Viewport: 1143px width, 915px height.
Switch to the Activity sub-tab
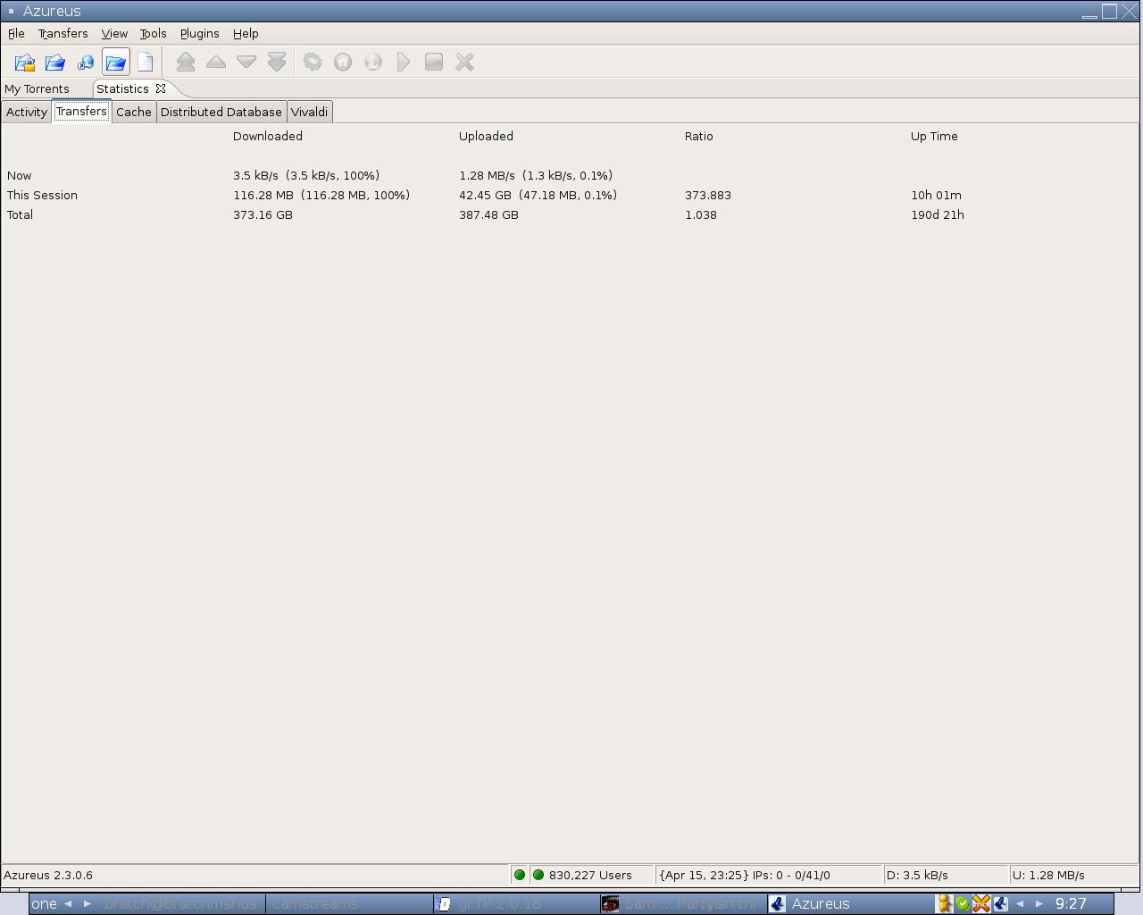[x=27, y=112]
